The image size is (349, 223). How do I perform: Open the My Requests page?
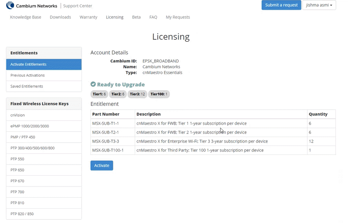tap(178, 17)
